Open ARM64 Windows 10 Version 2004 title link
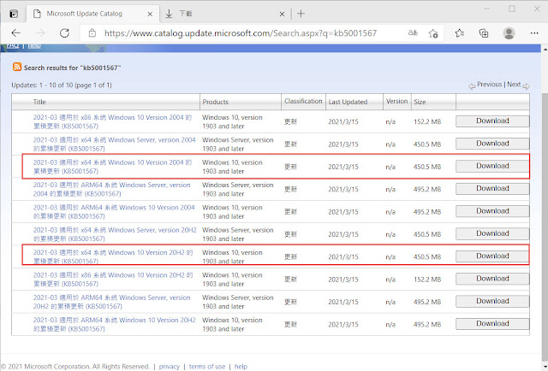This screenshot has width=548, height=371. click(114, 212)
